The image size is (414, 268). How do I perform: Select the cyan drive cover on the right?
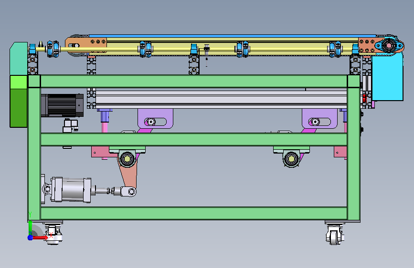pos(387,76)
